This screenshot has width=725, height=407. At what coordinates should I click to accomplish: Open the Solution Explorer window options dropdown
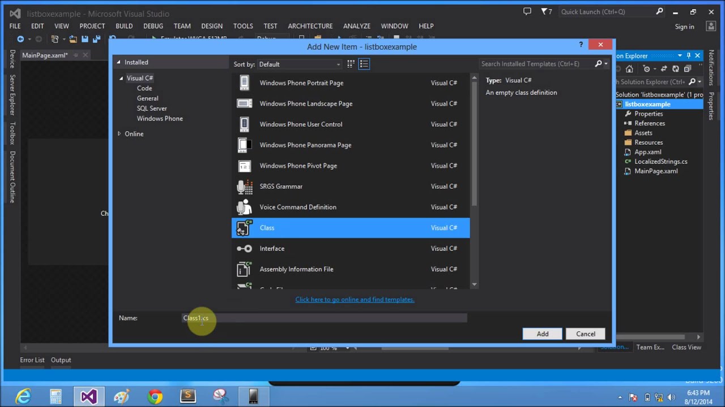680,55
